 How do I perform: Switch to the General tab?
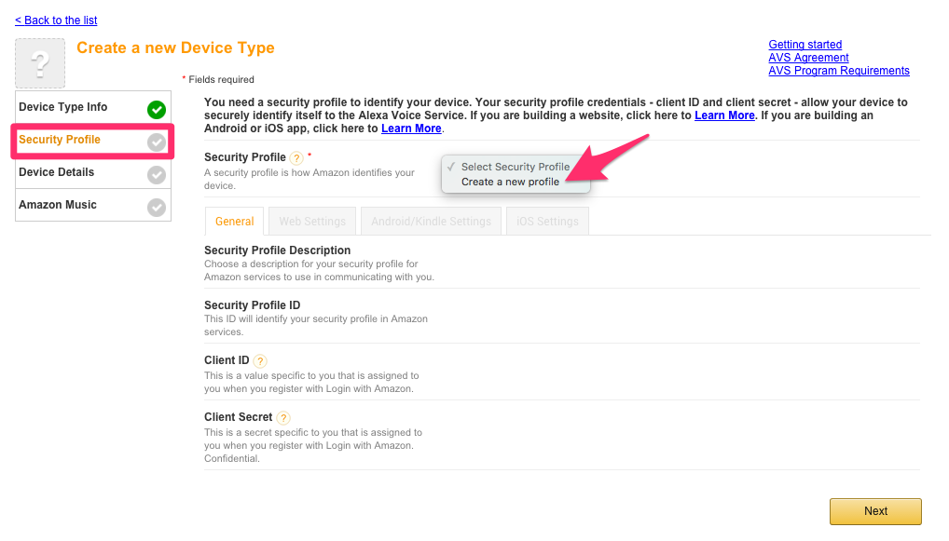[234, 222]
